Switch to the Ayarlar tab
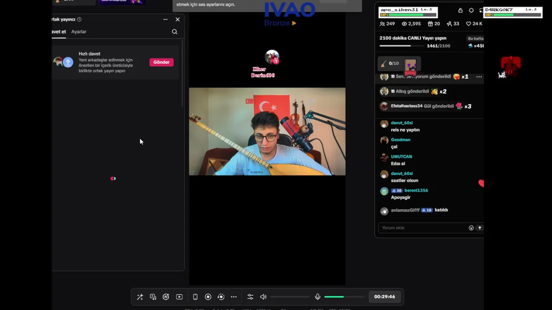The width and height of the screenshot is (552, 310). [79, 32]
